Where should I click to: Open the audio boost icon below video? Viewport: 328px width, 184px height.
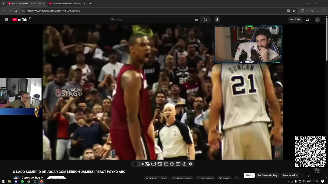[x=141, y=164]
